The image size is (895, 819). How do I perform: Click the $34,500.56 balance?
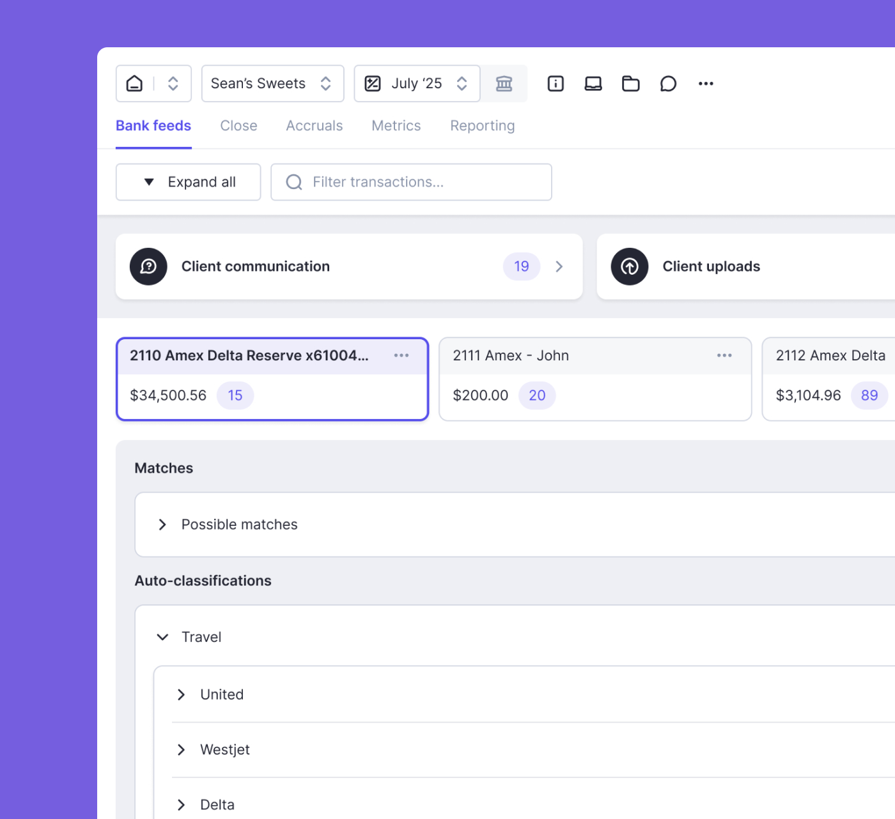(168, 395)
